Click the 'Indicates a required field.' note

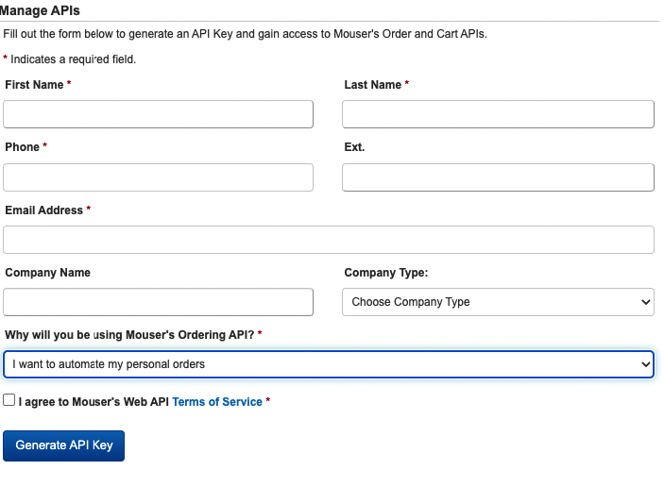pyautogui.click(x=73, y=59)
